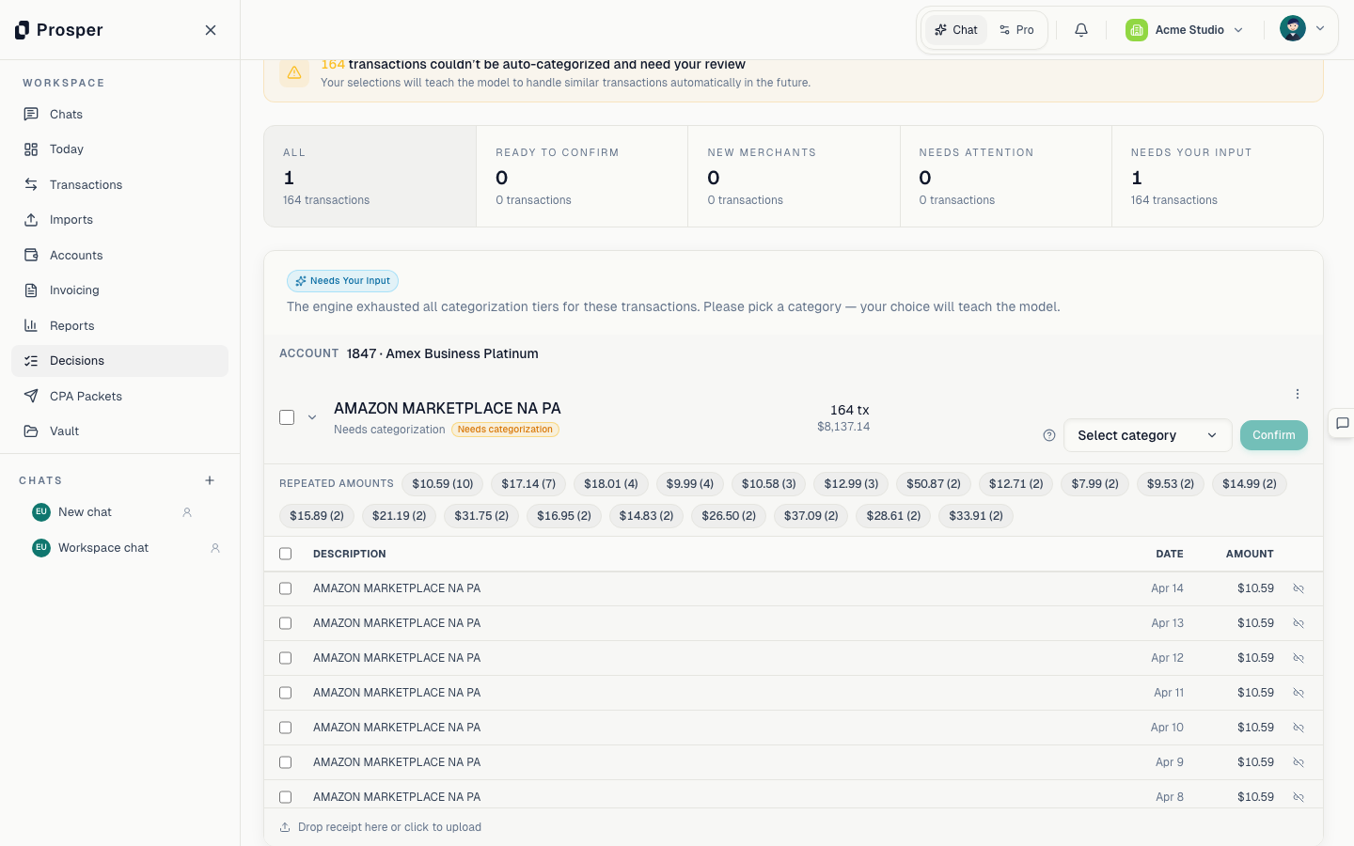Click the help question mark icon

[x=1049, y=435]
